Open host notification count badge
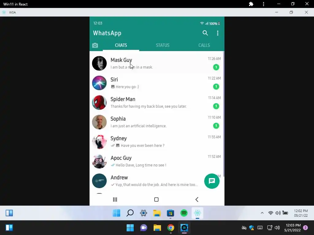The image size is (314, 235). tap(305, 228)
